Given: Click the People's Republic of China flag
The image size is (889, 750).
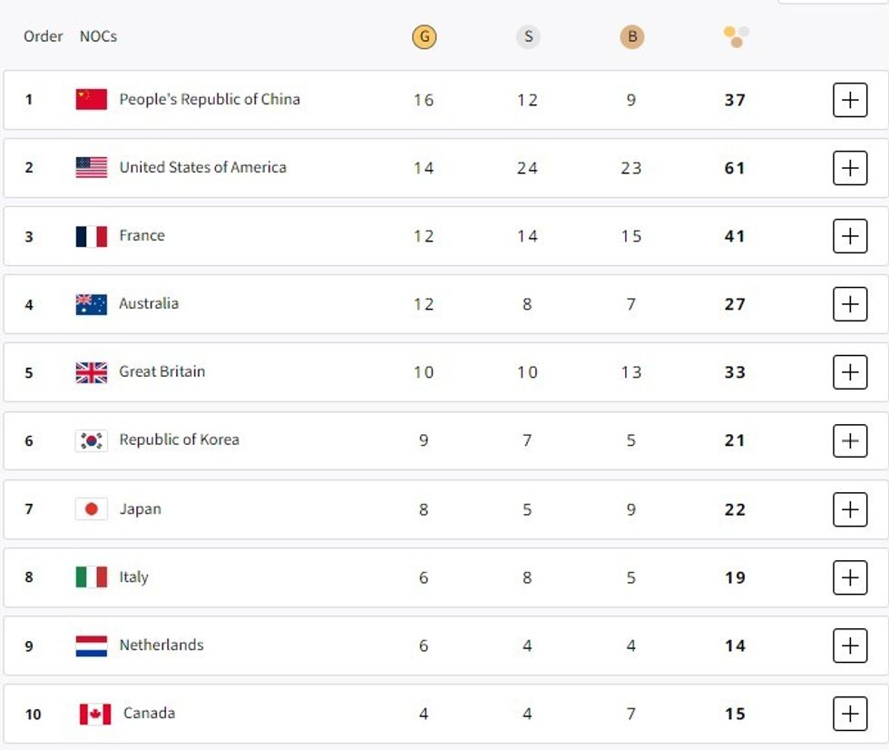Looking at the screenshot, I should pyautogui.click(x=92, y=99).
